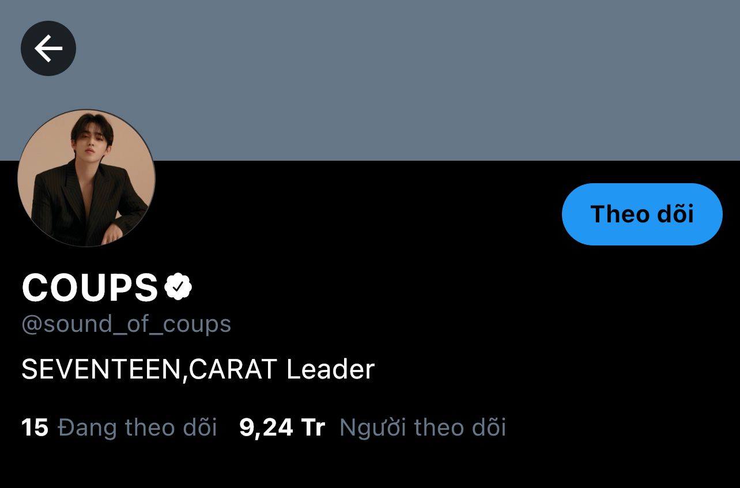
Task: Click the word Leader in the bio
Action: 330,369
